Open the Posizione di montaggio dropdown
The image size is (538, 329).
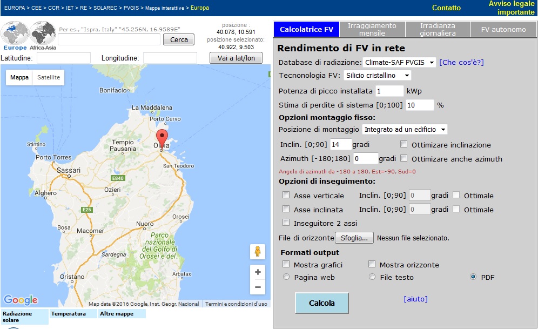pyautogui.click(x=405, y=130)
